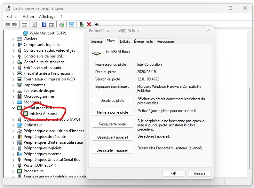Image resolution: width=254 pixels, height=188 pixels.
Task: Click the scan for hardware changes icon
Action: (72, 24)
